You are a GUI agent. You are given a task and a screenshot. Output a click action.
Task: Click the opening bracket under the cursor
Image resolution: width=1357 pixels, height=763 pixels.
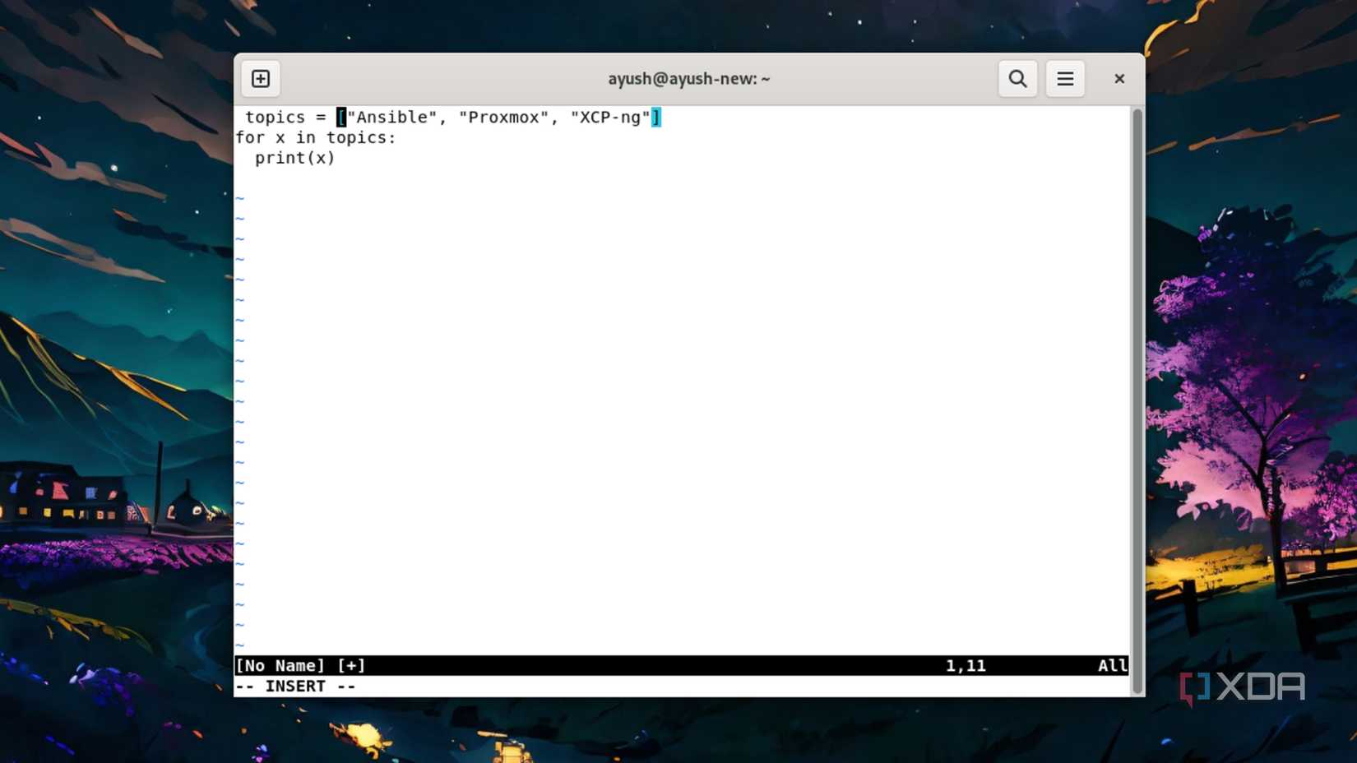pyautogui.click(x=341, y=118)
